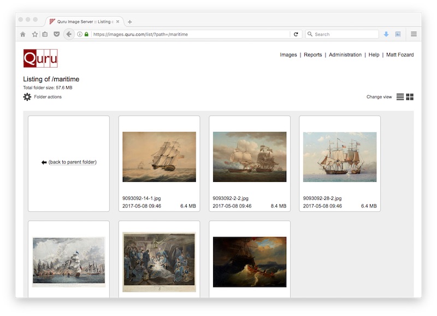Switch to list view icon

click(x=400, y=97)
